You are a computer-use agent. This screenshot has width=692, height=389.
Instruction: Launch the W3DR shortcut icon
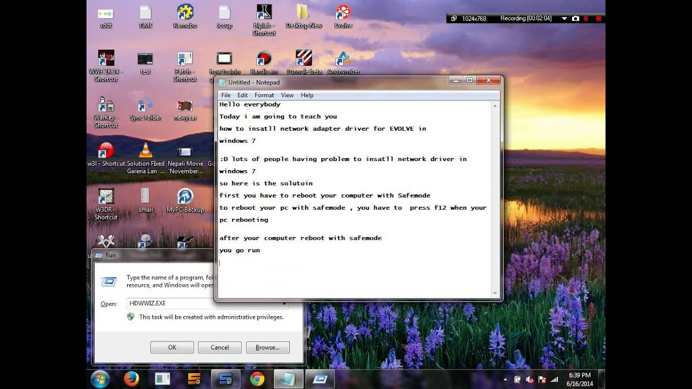pyautogui.click(x=106, y=204)
